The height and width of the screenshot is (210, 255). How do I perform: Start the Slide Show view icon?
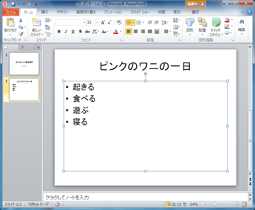tap(184, 204)
